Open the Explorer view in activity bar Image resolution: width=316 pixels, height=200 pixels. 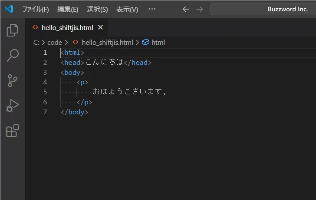(12, 30)
